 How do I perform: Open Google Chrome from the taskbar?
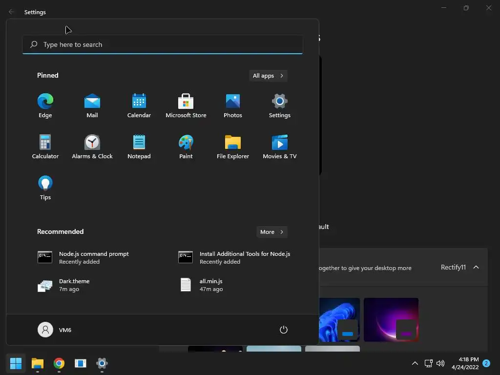tap(59, 363)
